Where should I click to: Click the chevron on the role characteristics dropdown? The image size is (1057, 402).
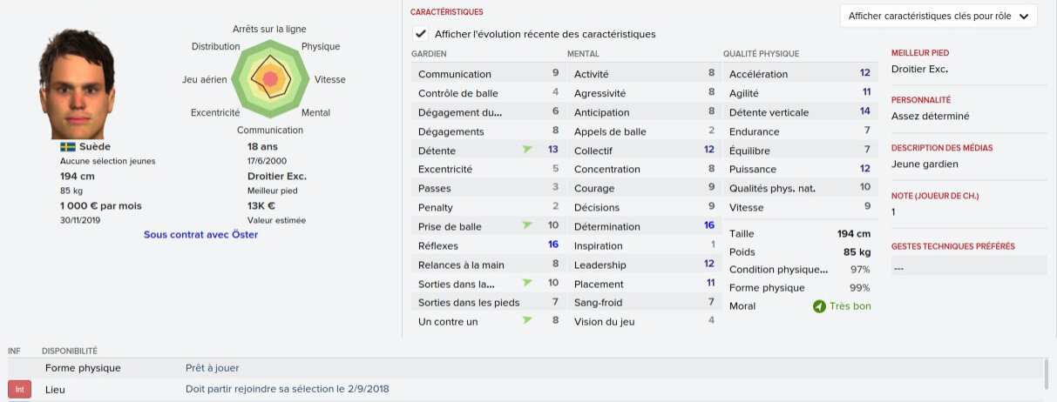click(1023, 17)
